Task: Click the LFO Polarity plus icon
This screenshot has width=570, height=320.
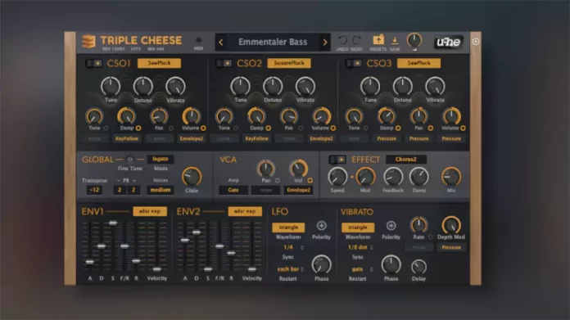Action: 321,226
